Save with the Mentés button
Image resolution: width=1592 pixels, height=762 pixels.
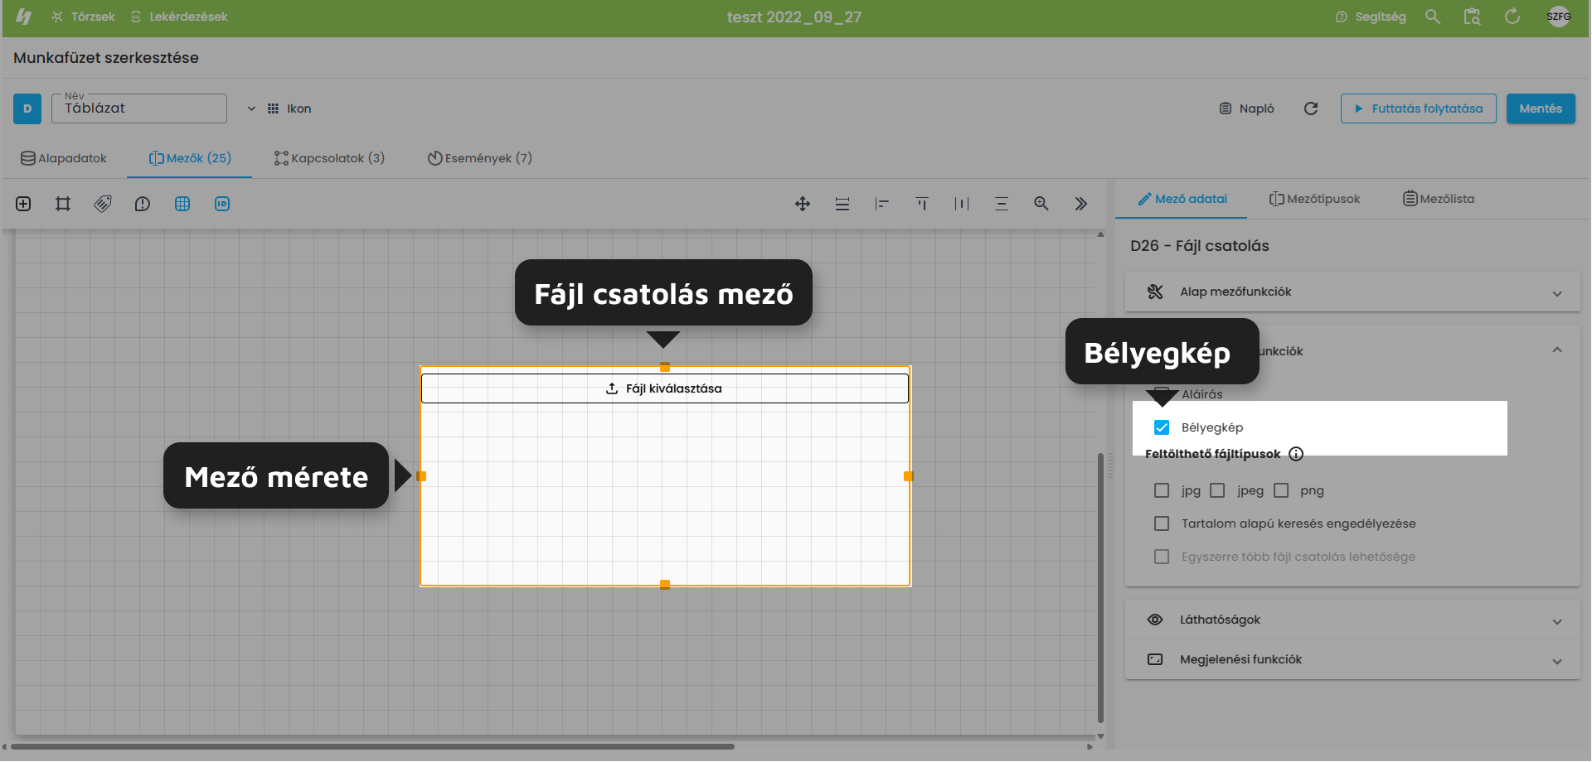(1541, 109)
